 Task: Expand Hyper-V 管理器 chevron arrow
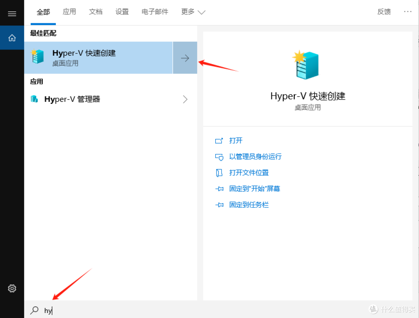pos(185,99)
